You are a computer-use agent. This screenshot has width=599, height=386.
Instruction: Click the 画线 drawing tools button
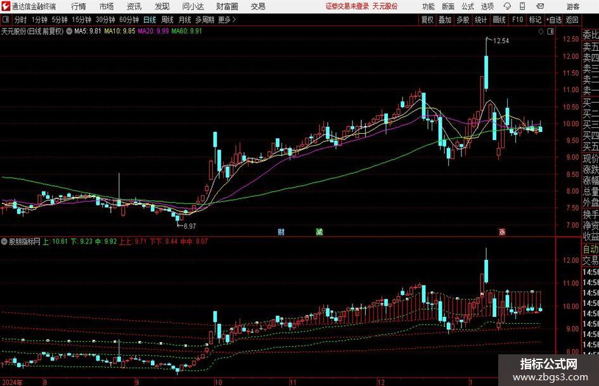click(x=499, y=20)
